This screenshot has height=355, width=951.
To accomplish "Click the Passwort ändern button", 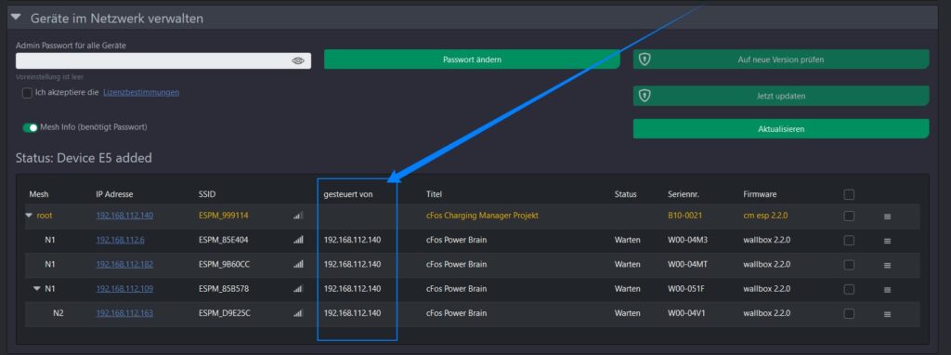I will [472, 59].
